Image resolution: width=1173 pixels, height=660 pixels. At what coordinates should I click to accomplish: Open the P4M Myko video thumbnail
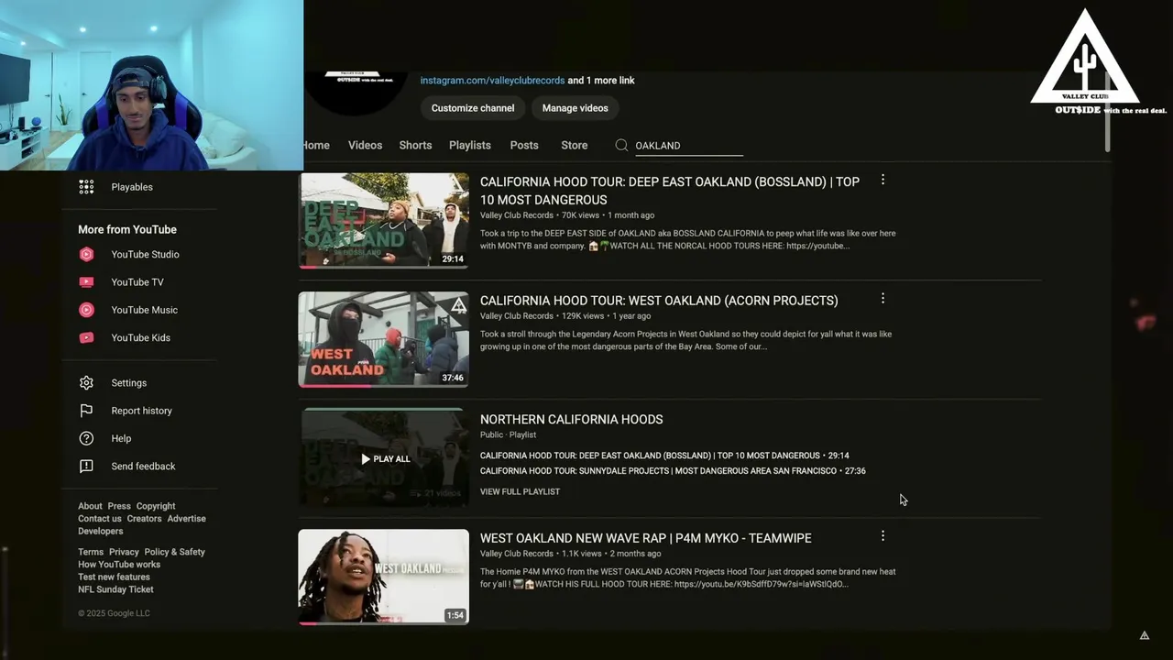pyautogui.click(x=383, y=577)
